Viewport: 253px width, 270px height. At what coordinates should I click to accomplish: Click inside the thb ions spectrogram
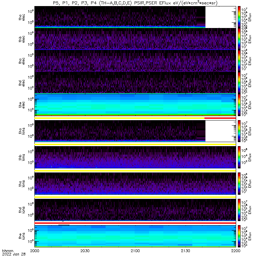135,157
